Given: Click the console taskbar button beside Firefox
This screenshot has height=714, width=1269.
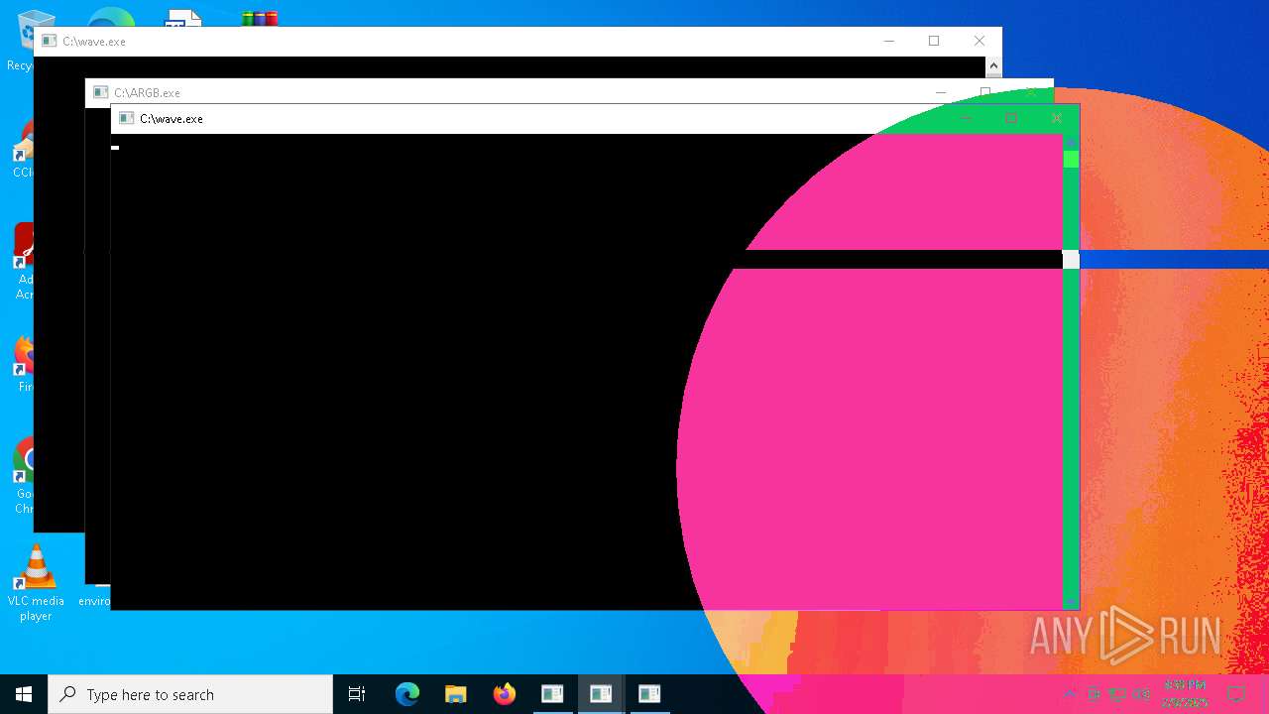Looking at the screenshot, I should (552, 694).
